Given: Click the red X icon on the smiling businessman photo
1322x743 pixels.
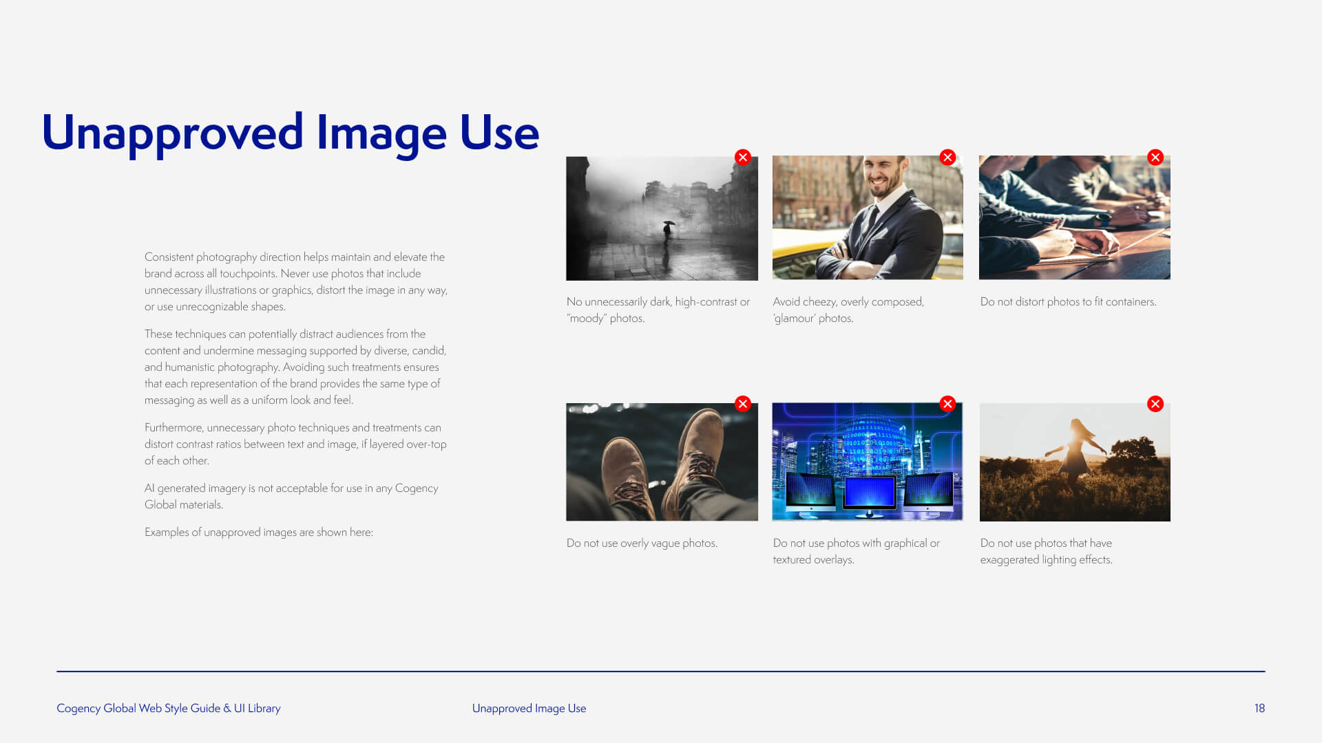Looking at the screenshot, I should point(947,157).
